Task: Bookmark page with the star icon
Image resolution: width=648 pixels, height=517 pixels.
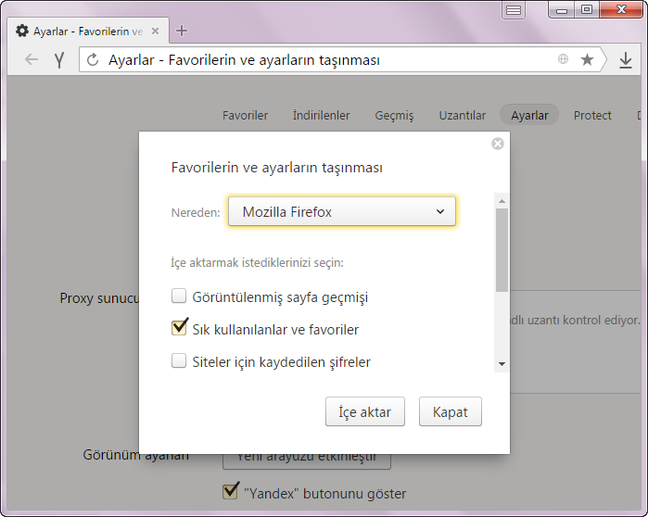Action: pos(587,59)
